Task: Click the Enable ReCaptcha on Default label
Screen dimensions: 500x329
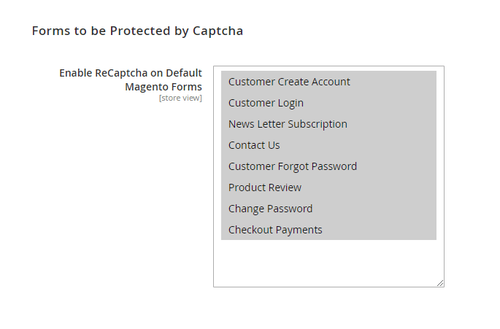Action: tap(131, 73)
